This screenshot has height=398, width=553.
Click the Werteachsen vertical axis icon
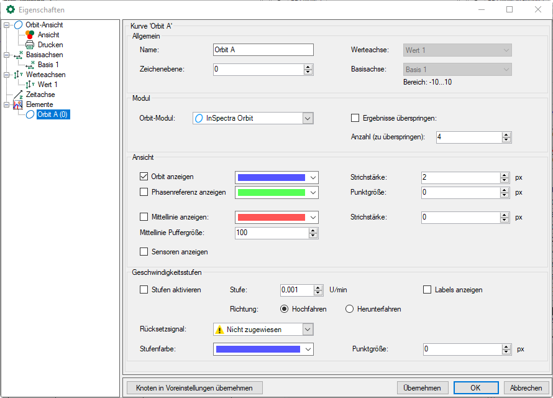(19, 75)
